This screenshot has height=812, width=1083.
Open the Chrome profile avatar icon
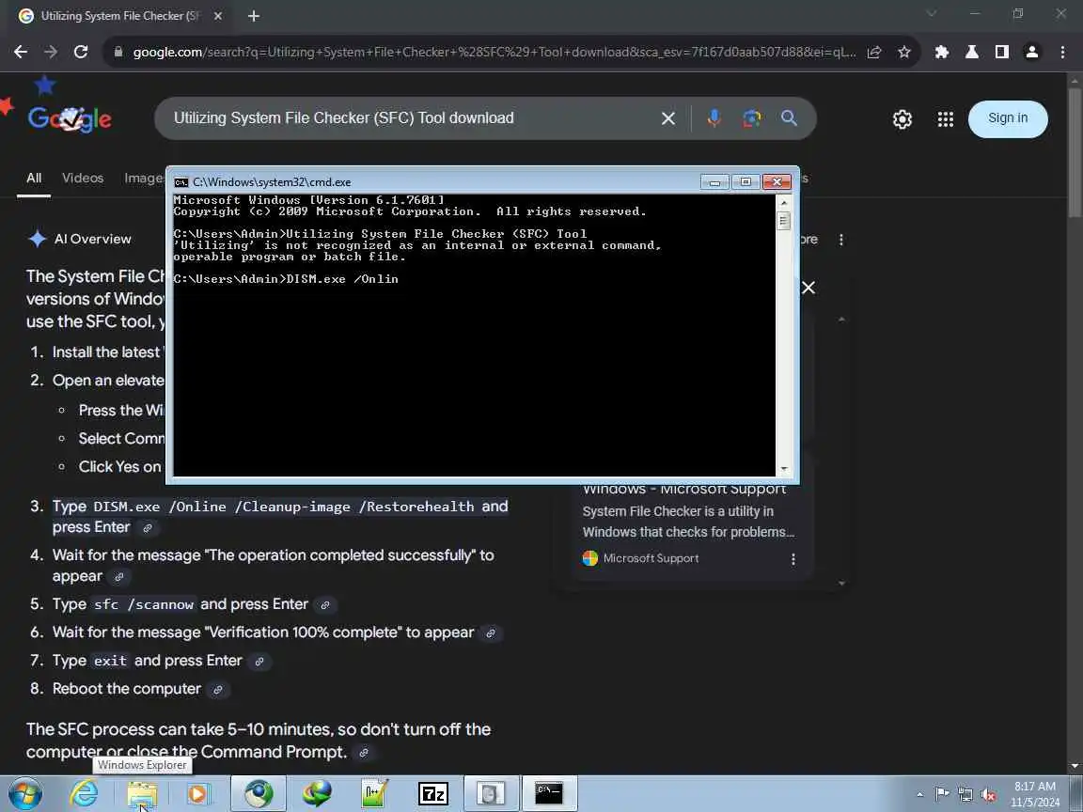[1032, 52]
